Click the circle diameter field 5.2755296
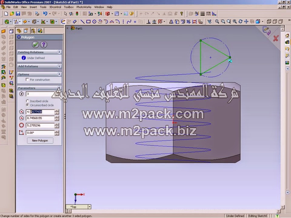This screenshot has height=218, width=291. (40, 125)
